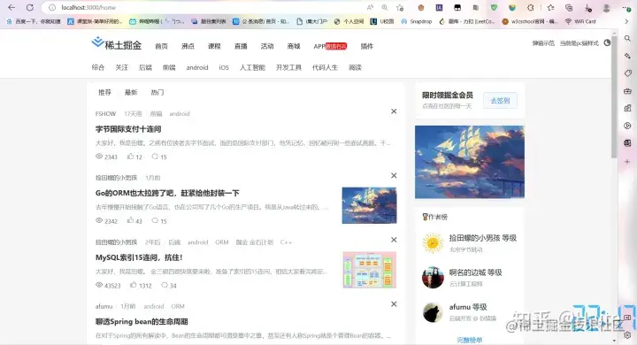Click the localhost:3000/home address bar
Image resolution: width=637 pixels, height=345 pixels.
click(203, 7)
